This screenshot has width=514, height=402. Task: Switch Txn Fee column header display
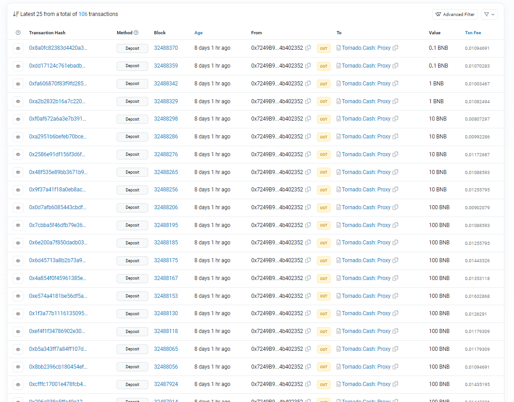(x=473, y=33)
